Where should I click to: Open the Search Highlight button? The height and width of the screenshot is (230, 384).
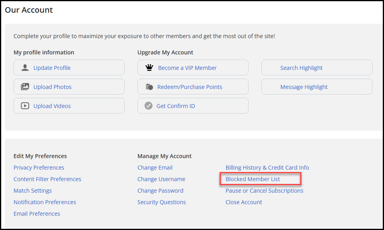pos(316,68)
